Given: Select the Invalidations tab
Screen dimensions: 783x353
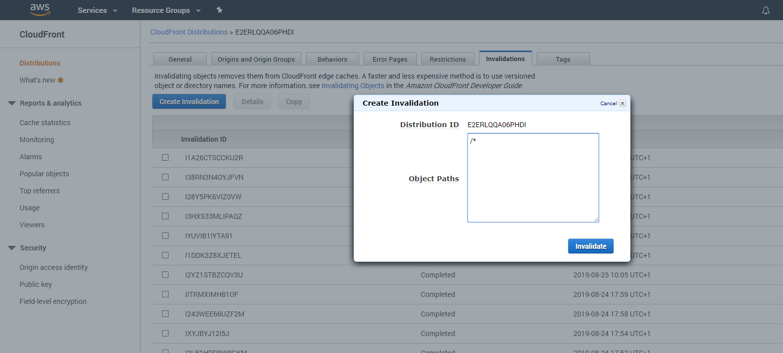Looking at the screenshot, I should click(x=505, y=59).
